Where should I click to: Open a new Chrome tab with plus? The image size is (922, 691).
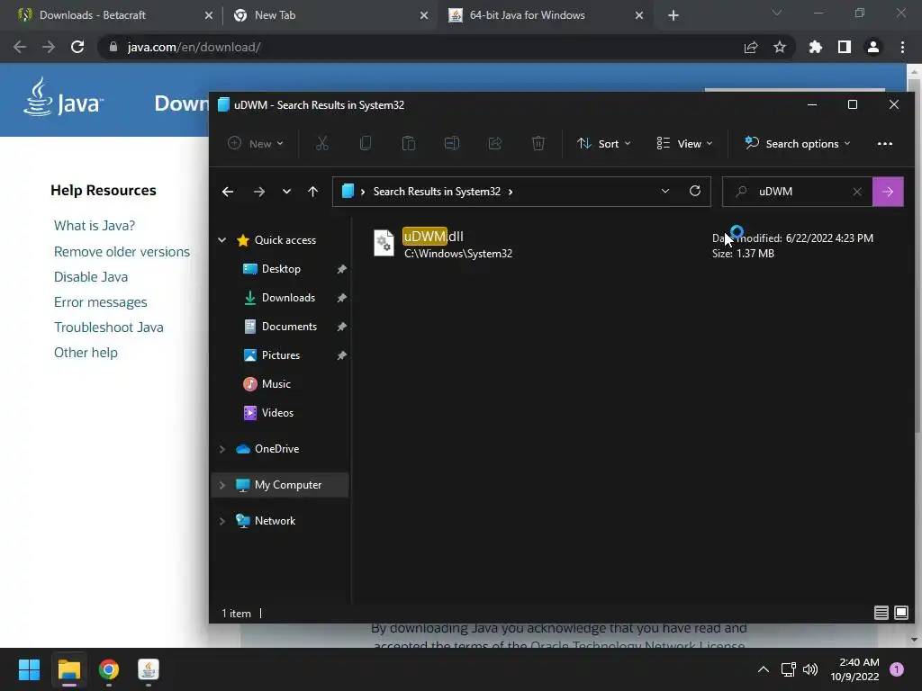(x=673, y=15)
